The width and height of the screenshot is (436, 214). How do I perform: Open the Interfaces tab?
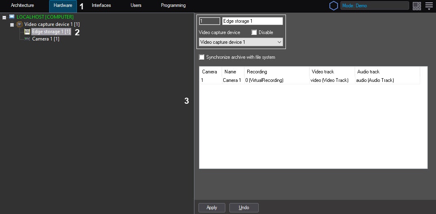(x=101, y=6)
